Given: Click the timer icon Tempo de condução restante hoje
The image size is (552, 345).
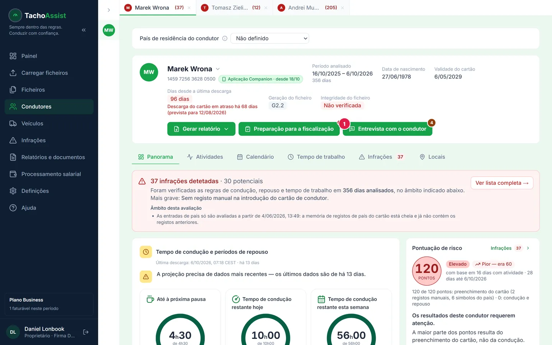Looking at the screenshot, I should pyautogui.click(x=236, y=299).
